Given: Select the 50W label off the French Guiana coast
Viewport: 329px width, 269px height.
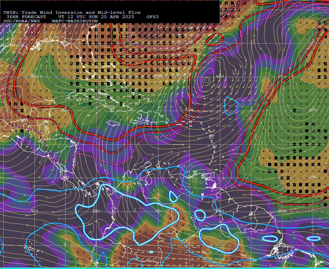Looking at the screenshot, I should coord(282,211).
